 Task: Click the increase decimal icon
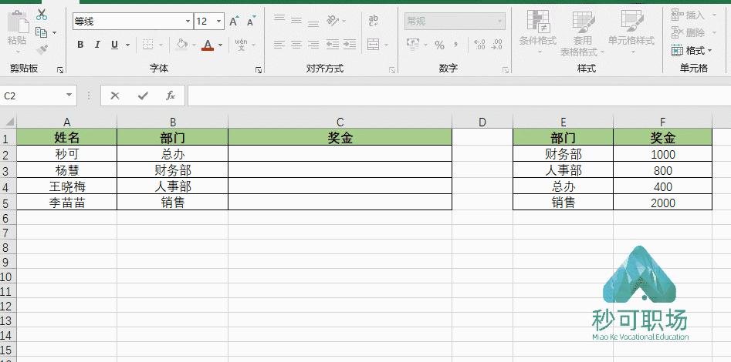[x=479, y=45]
